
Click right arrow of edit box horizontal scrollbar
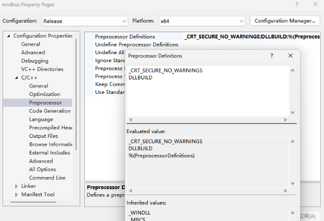point(285,120)
